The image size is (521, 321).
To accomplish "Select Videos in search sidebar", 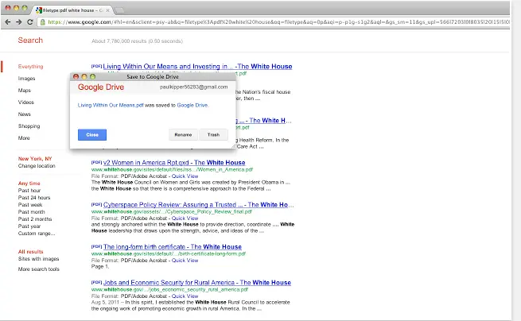I will point(26,102).
